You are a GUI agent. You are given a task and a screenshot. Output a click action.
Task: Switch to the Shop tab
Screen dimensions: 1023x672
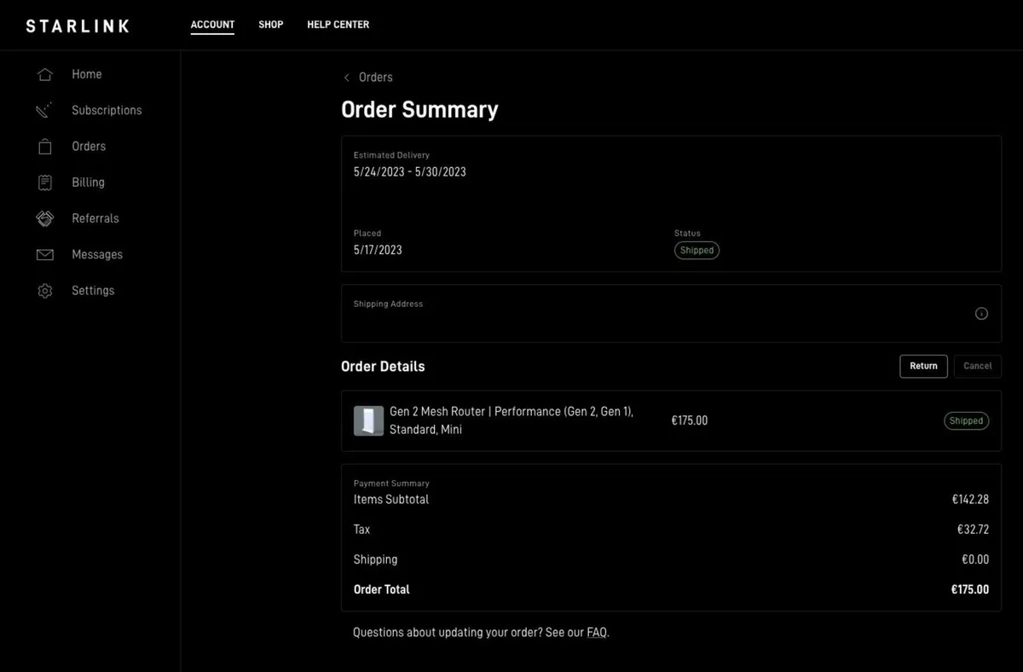point(271,25)
